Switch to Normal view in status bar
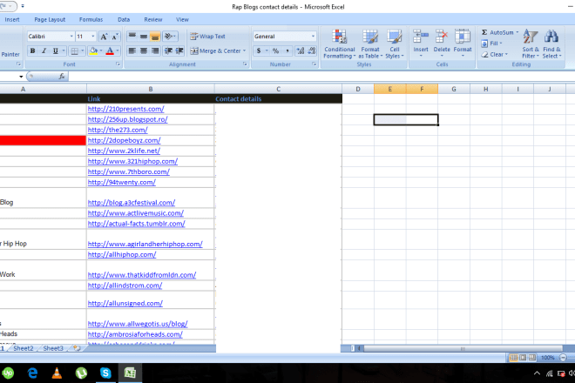 click(513, 358)
